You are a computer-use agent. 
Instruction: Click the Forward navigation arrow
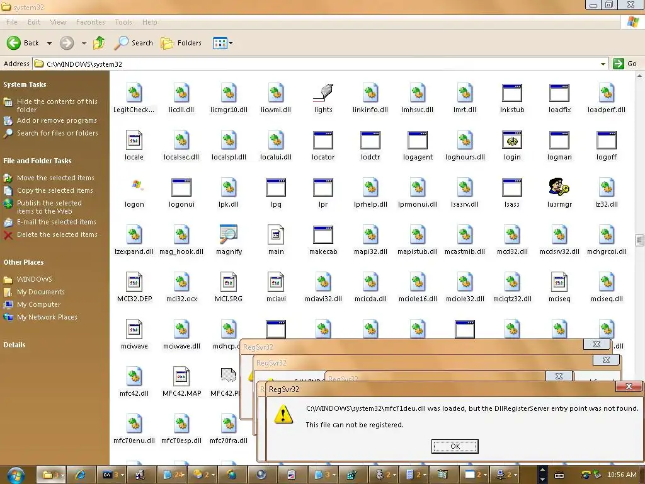point(67,43)
